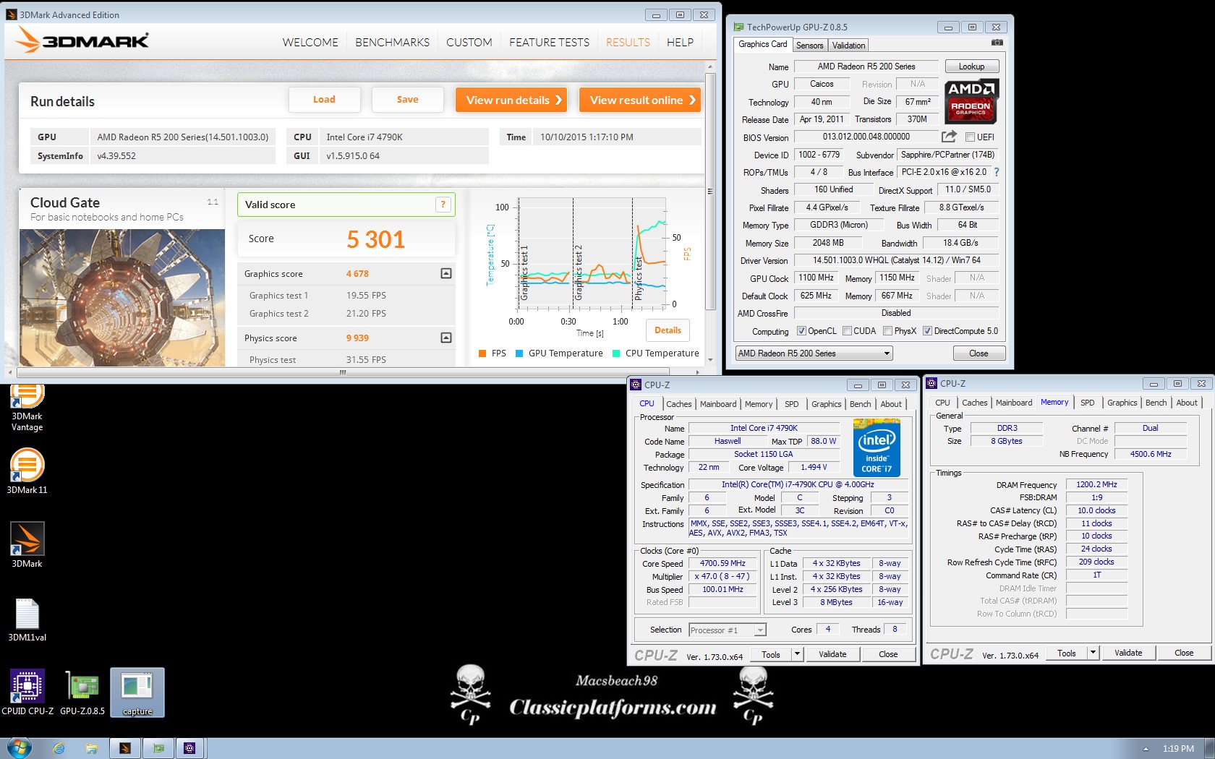
Task: Click View run details button
Action: click(x=511, y=100)
